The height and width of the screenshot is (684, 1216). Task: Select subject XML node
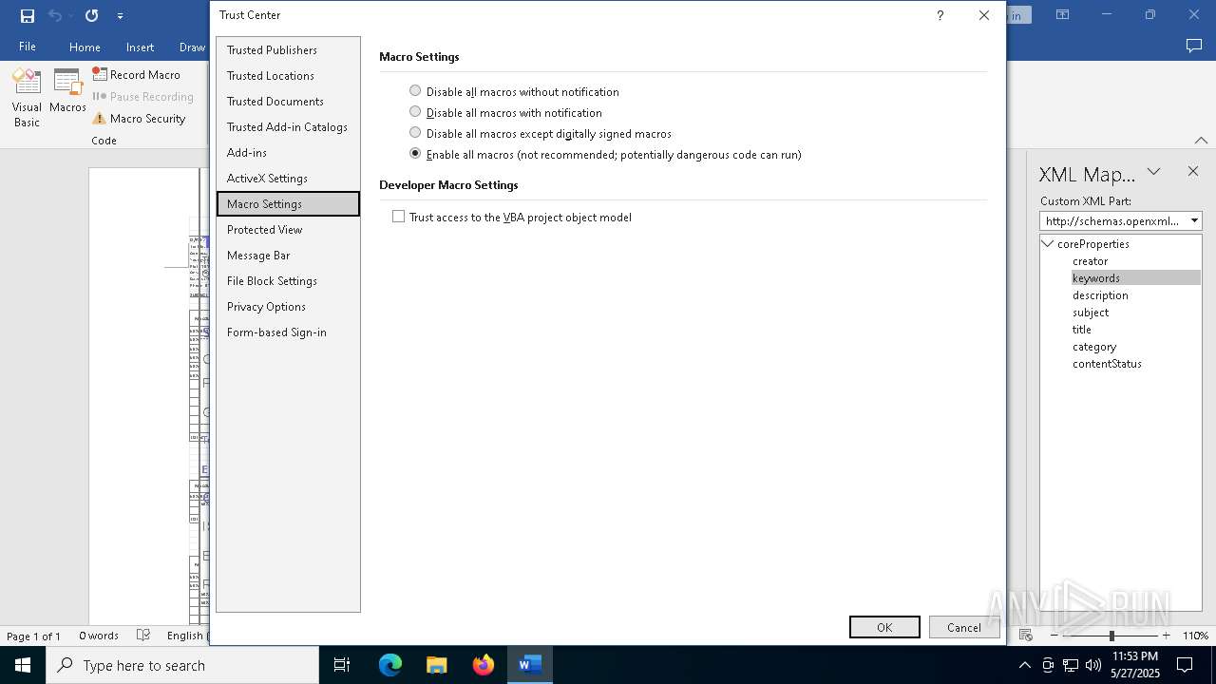(x=1091, y=313)
